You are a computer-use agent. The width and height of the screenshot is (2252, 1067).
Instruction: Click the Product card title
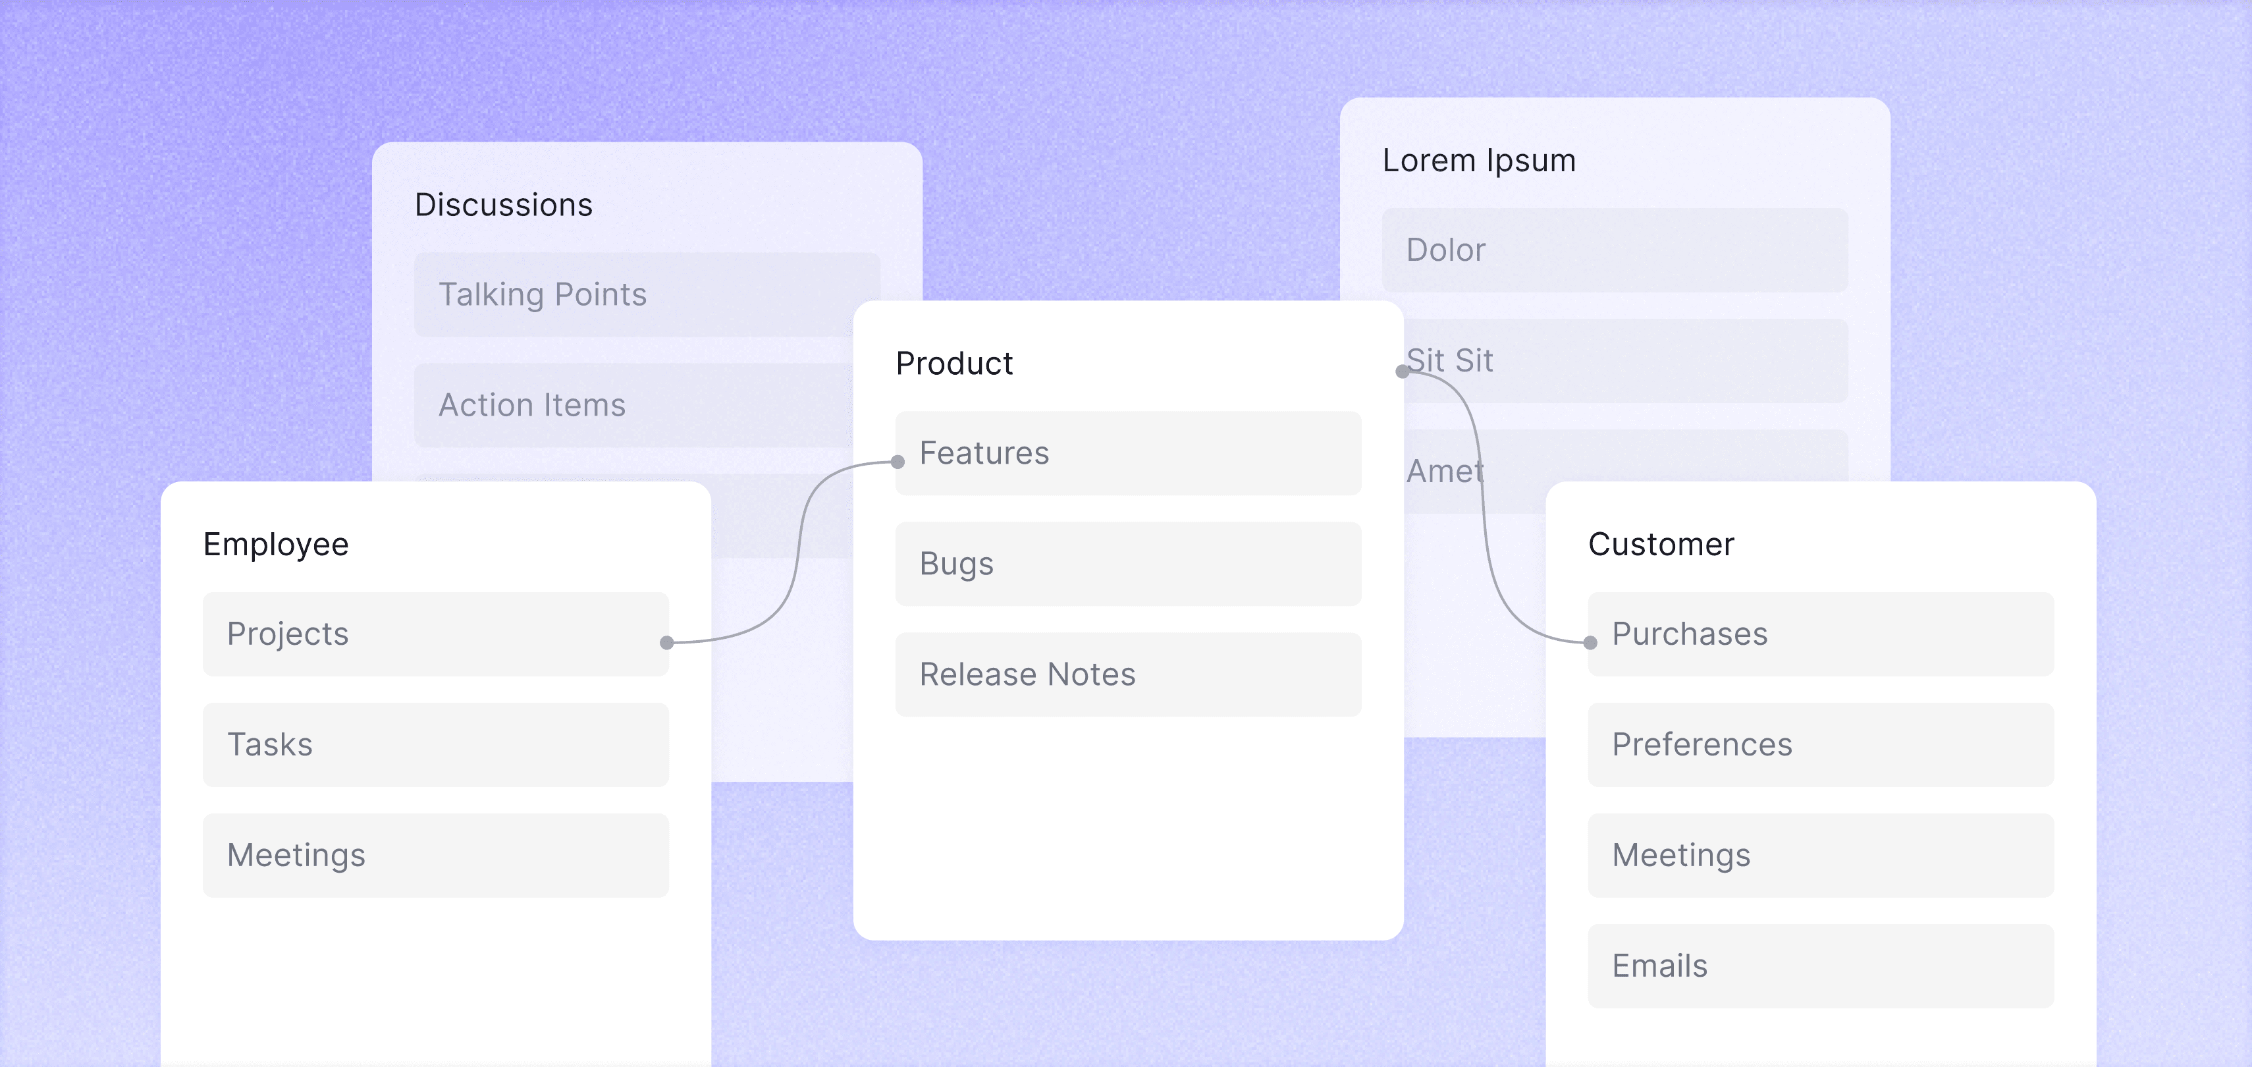(953, 363)
